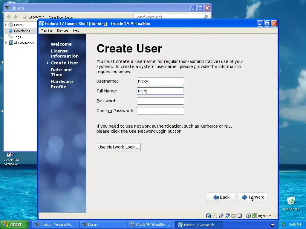
Task: Click the Oracle VM VirtualBox desktop shortcut
Action: (x=11, y=159)
